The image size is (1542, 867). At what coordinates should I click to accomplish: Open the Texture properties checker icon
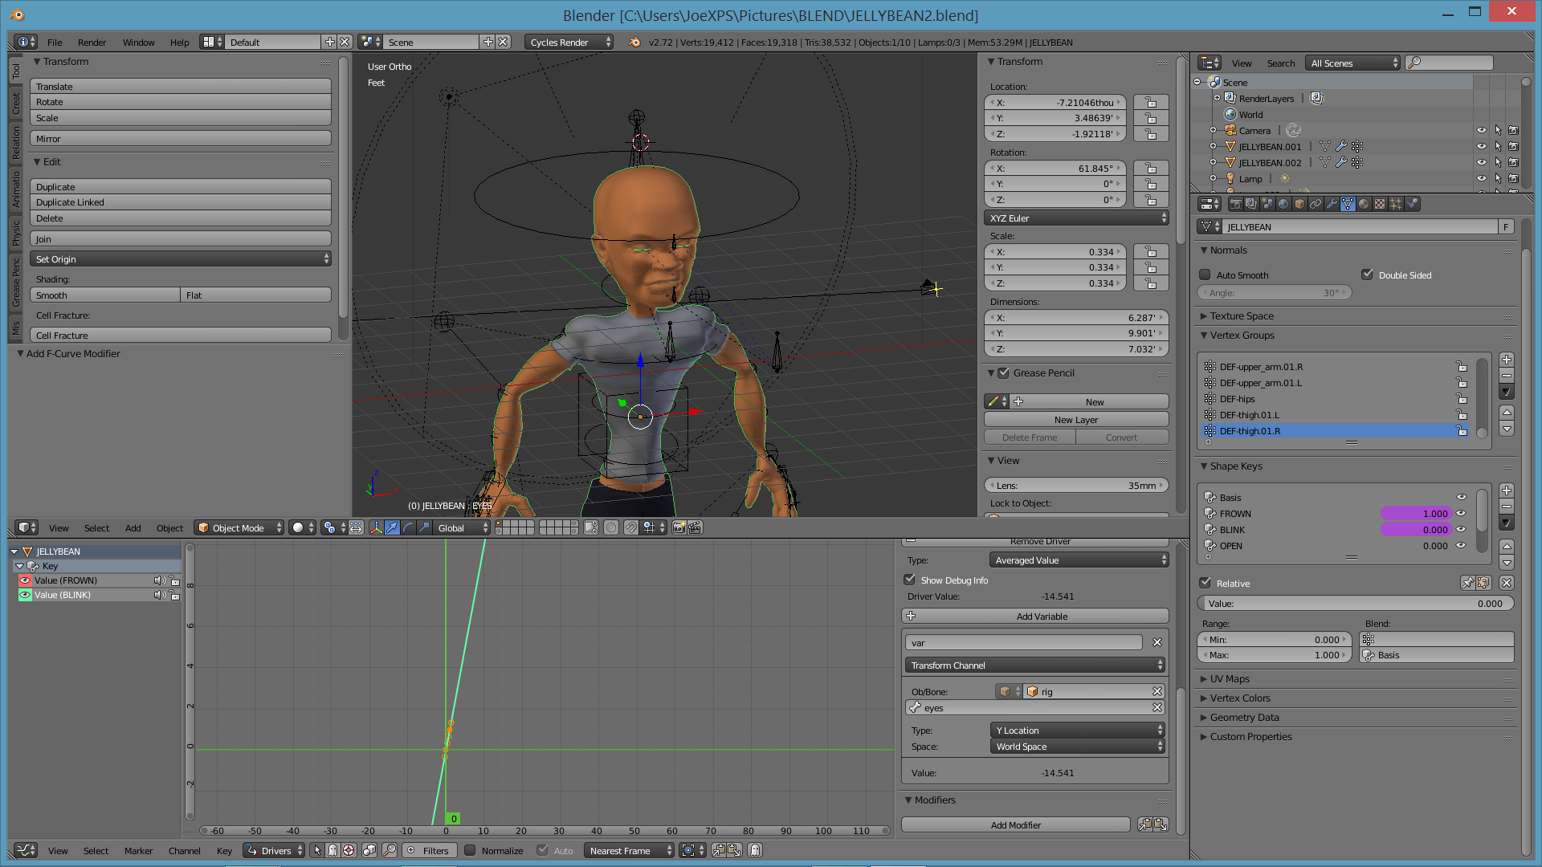1380,204
